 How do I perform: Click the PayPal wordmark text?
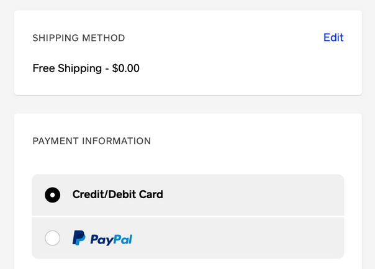(x=111, y=240)
